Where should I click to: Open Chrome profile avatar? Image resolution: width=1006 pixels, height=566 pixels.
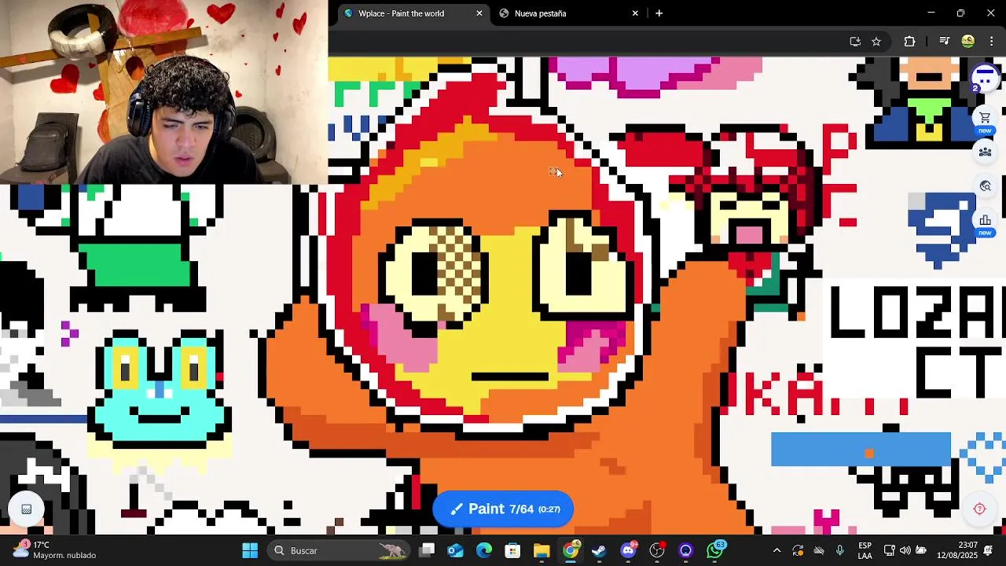point(968,42)
